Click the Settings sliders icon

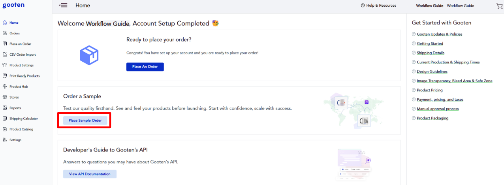(x=5, y=140)
